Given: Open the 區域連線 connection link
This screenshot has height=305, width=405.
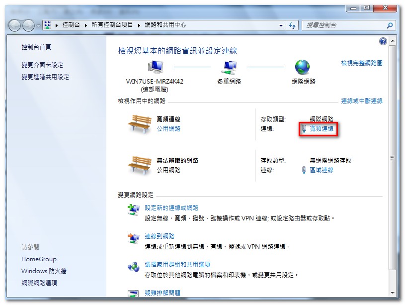Looking at the screenshot, I should tap(322, 170).
